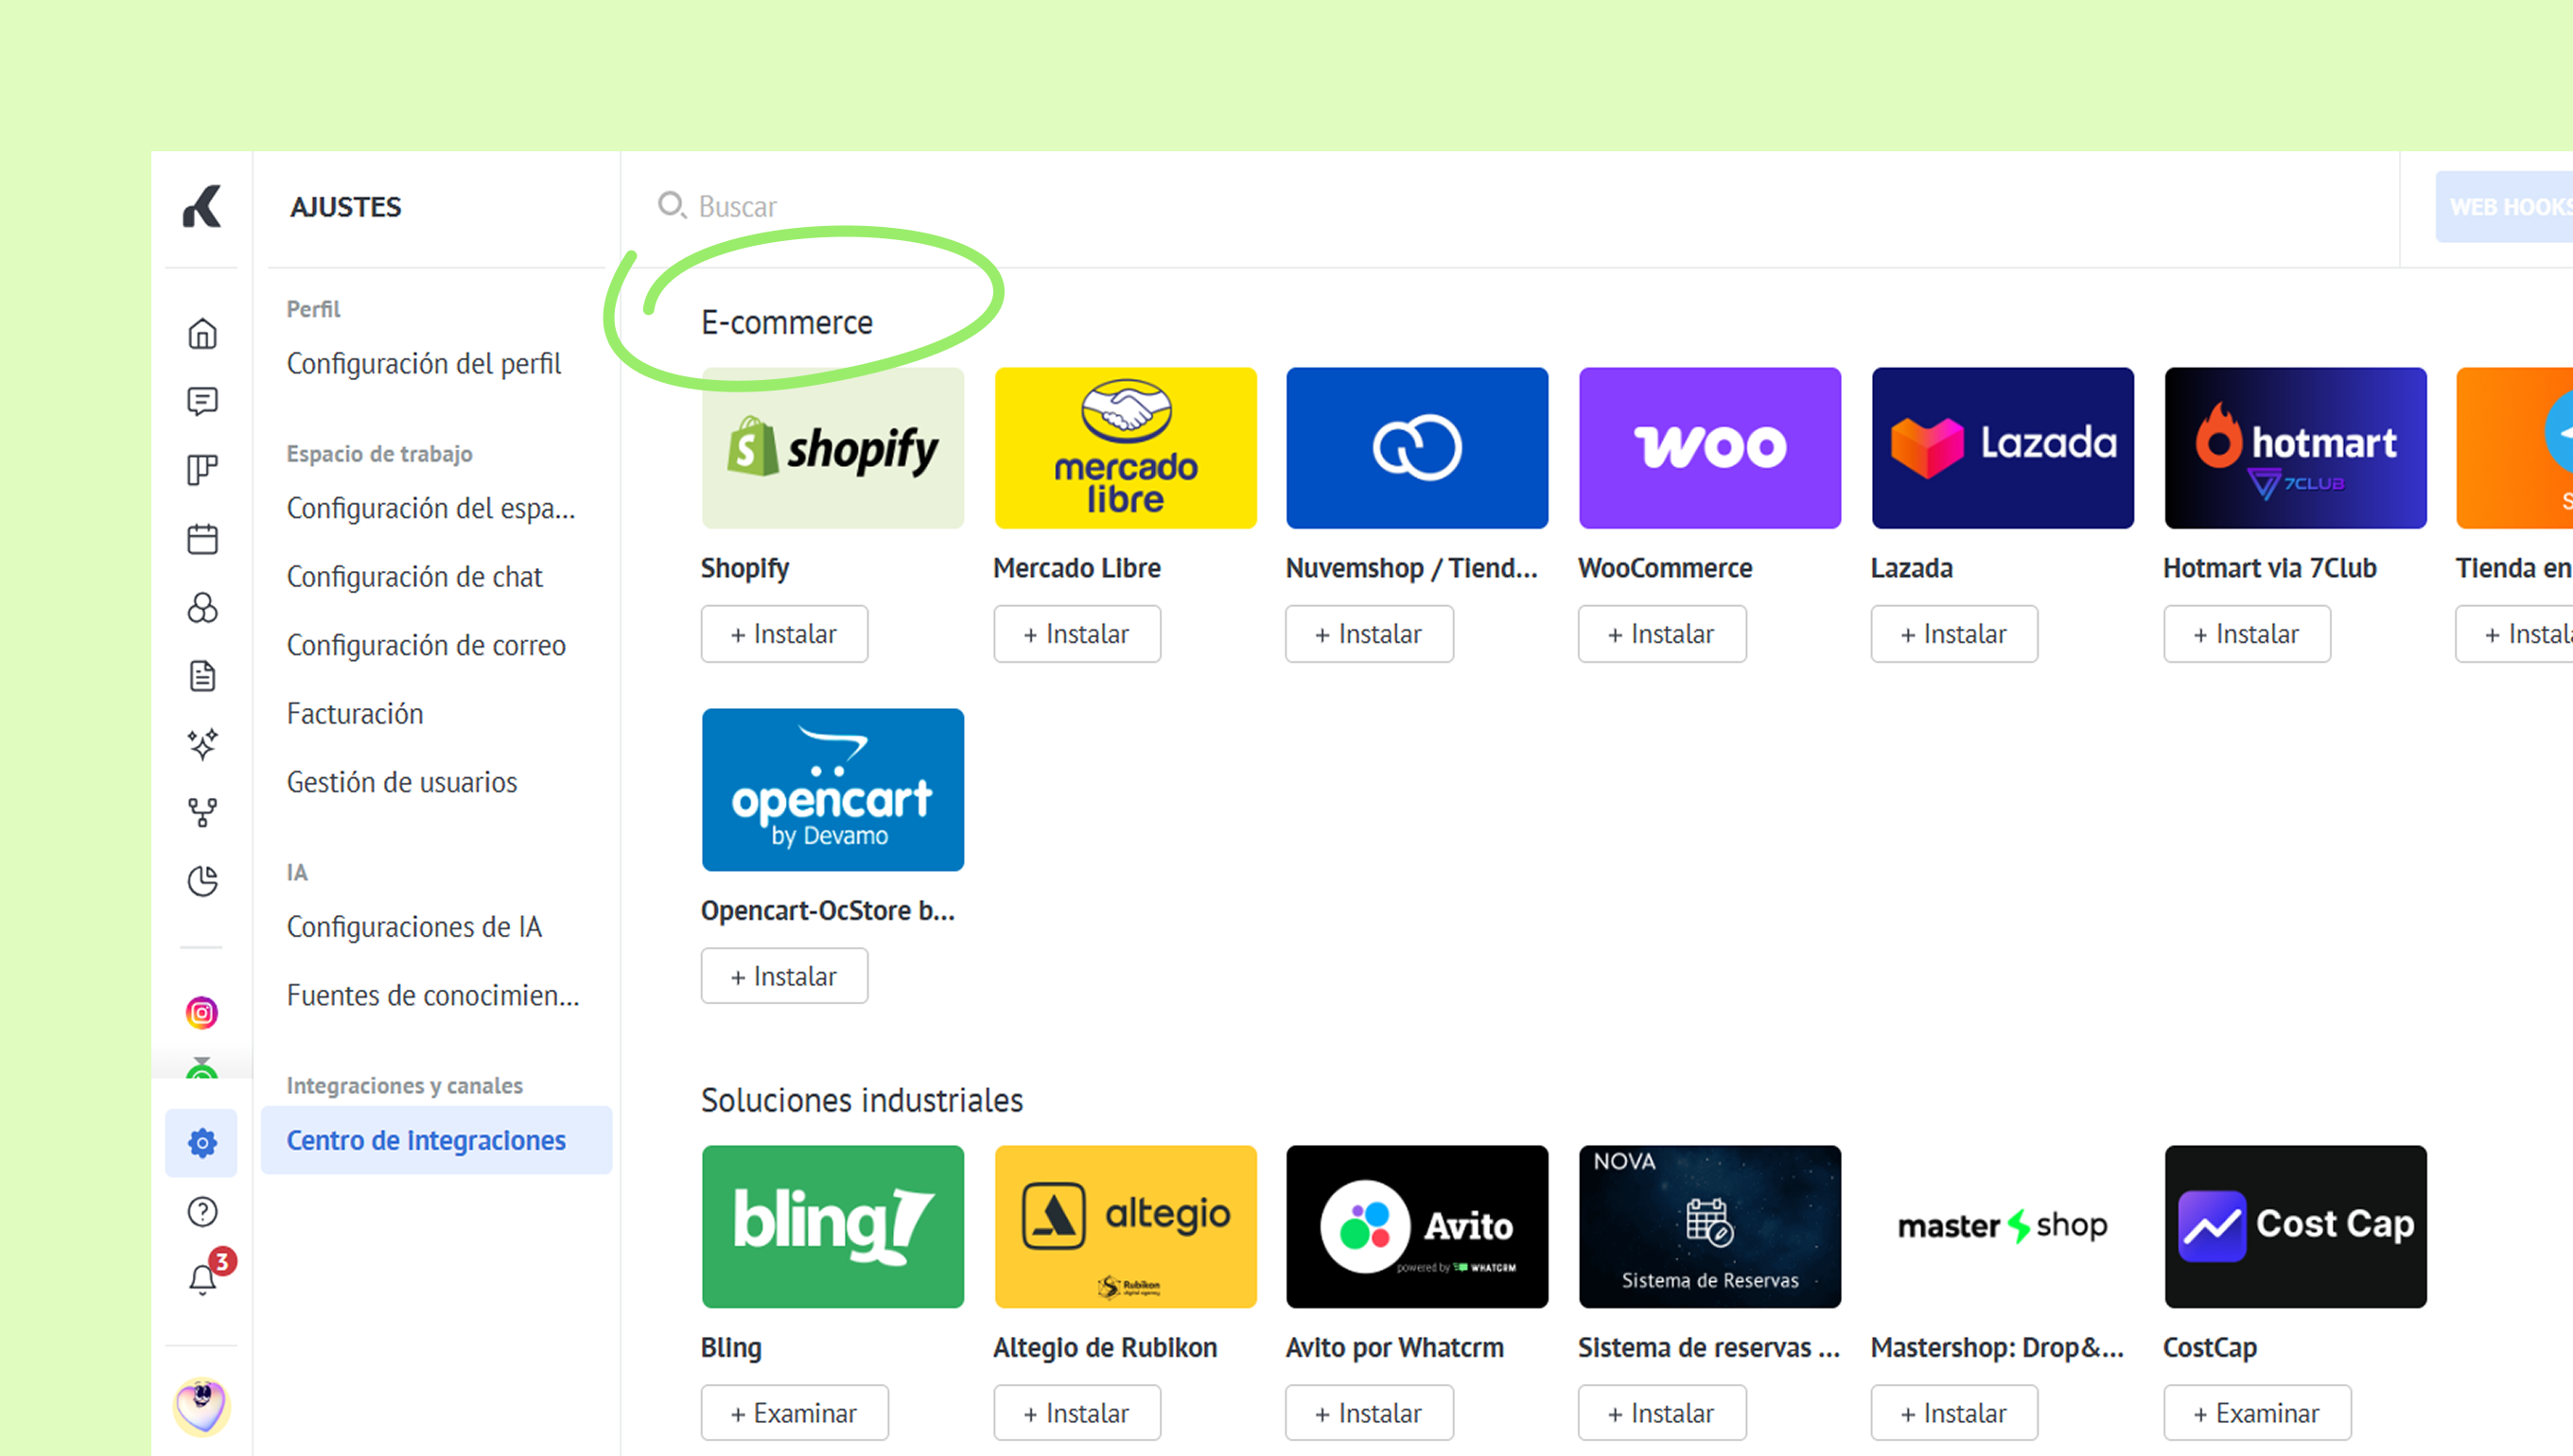Install Sistema de reservas
The image size is (2573, 1456).
point(1662,1413)
